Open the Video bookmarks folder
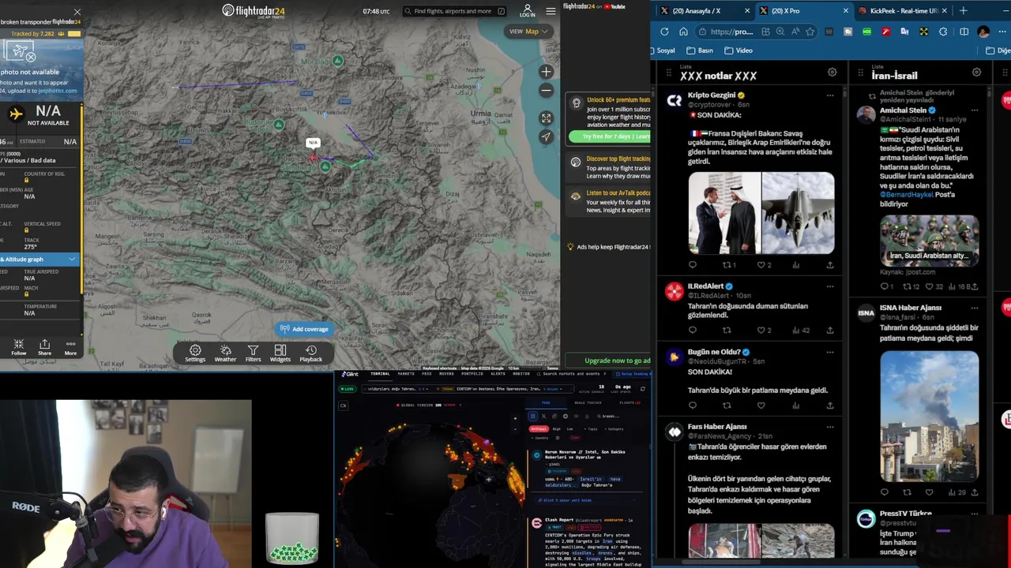 pyautogui.click(x=739, y=50)
